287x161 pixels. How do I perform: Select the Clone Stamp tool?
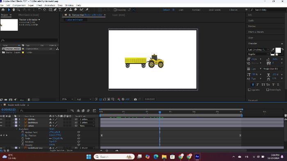click(x=71, y=10)
